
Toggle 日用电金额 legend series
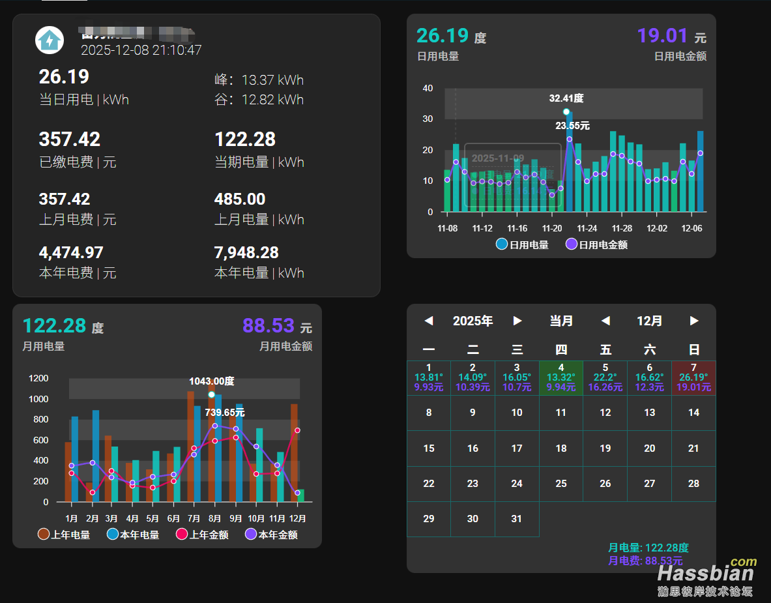[x=596, y=244]
